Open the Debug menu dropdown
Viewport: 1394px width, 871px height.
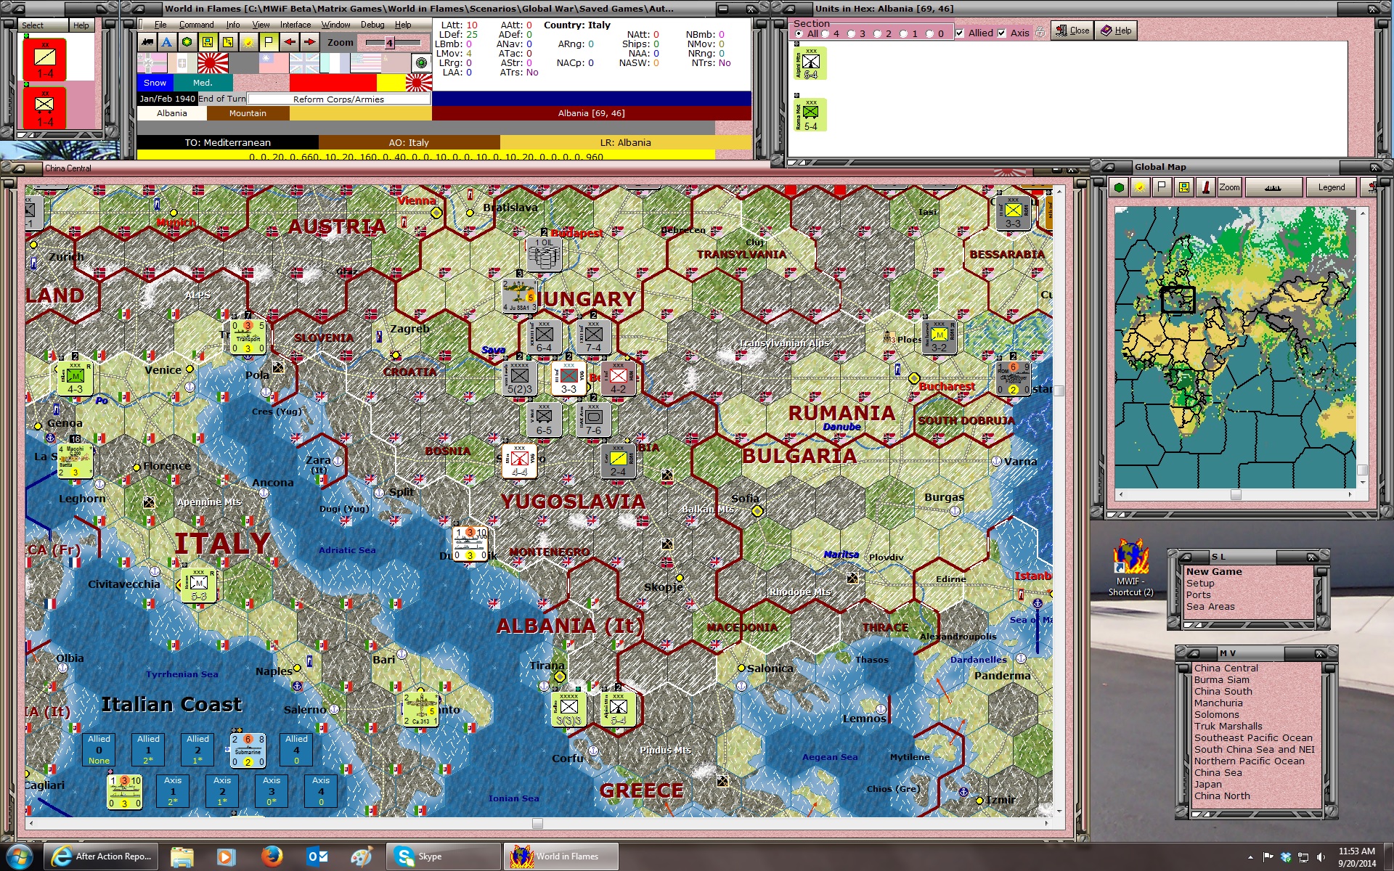pos(372,25)
